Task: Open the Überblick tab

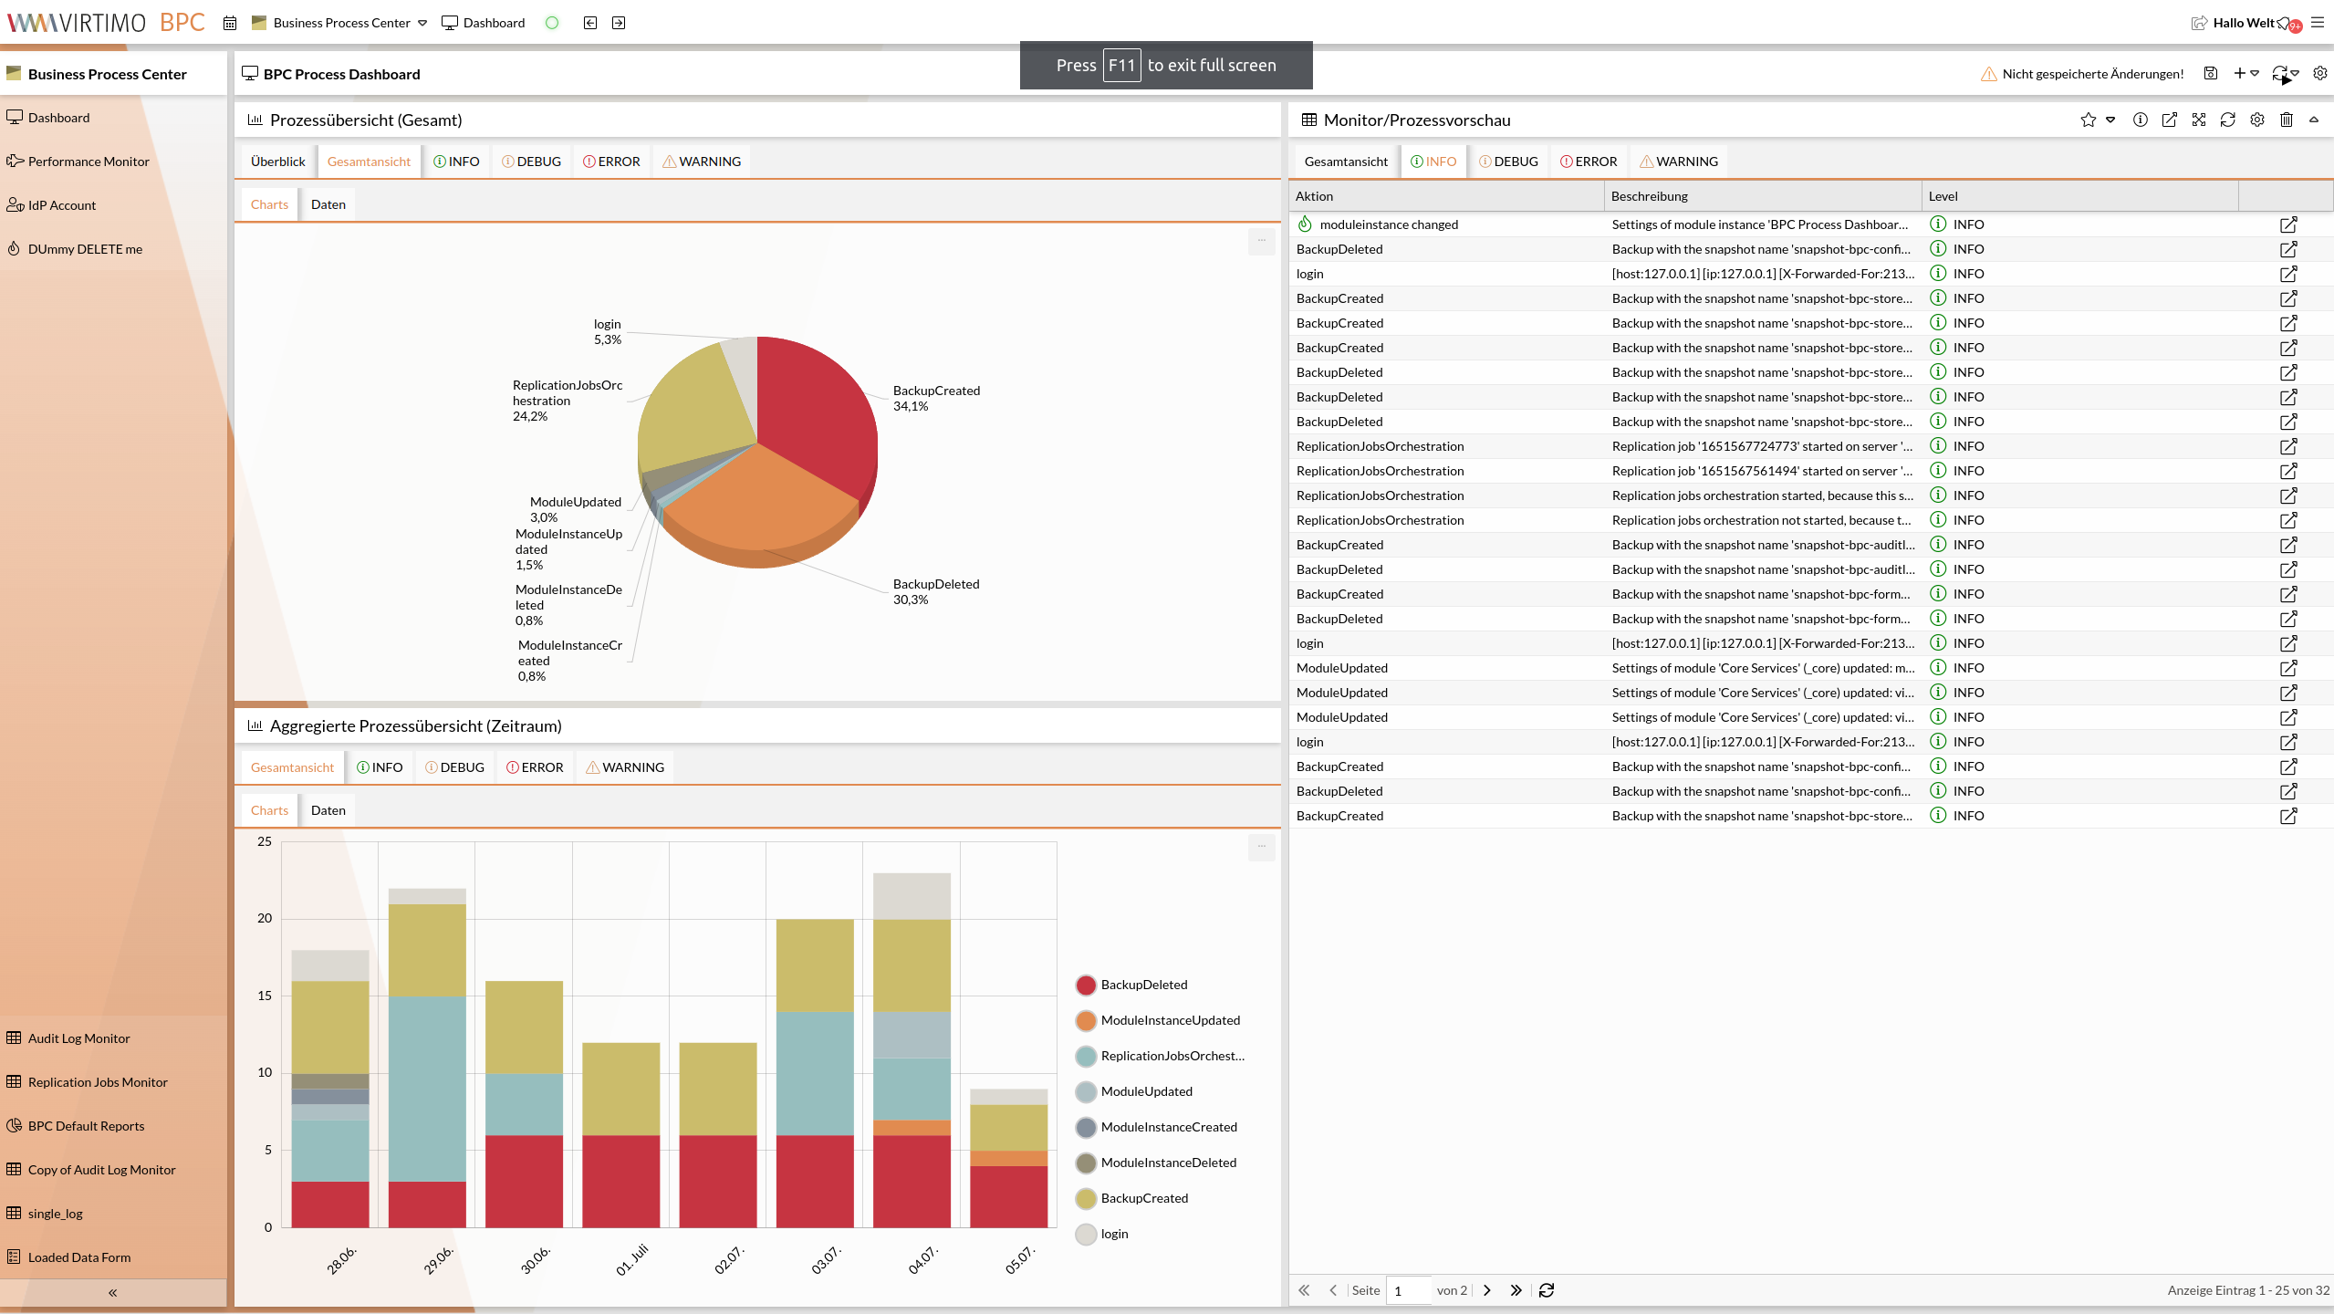Action: 277,161
